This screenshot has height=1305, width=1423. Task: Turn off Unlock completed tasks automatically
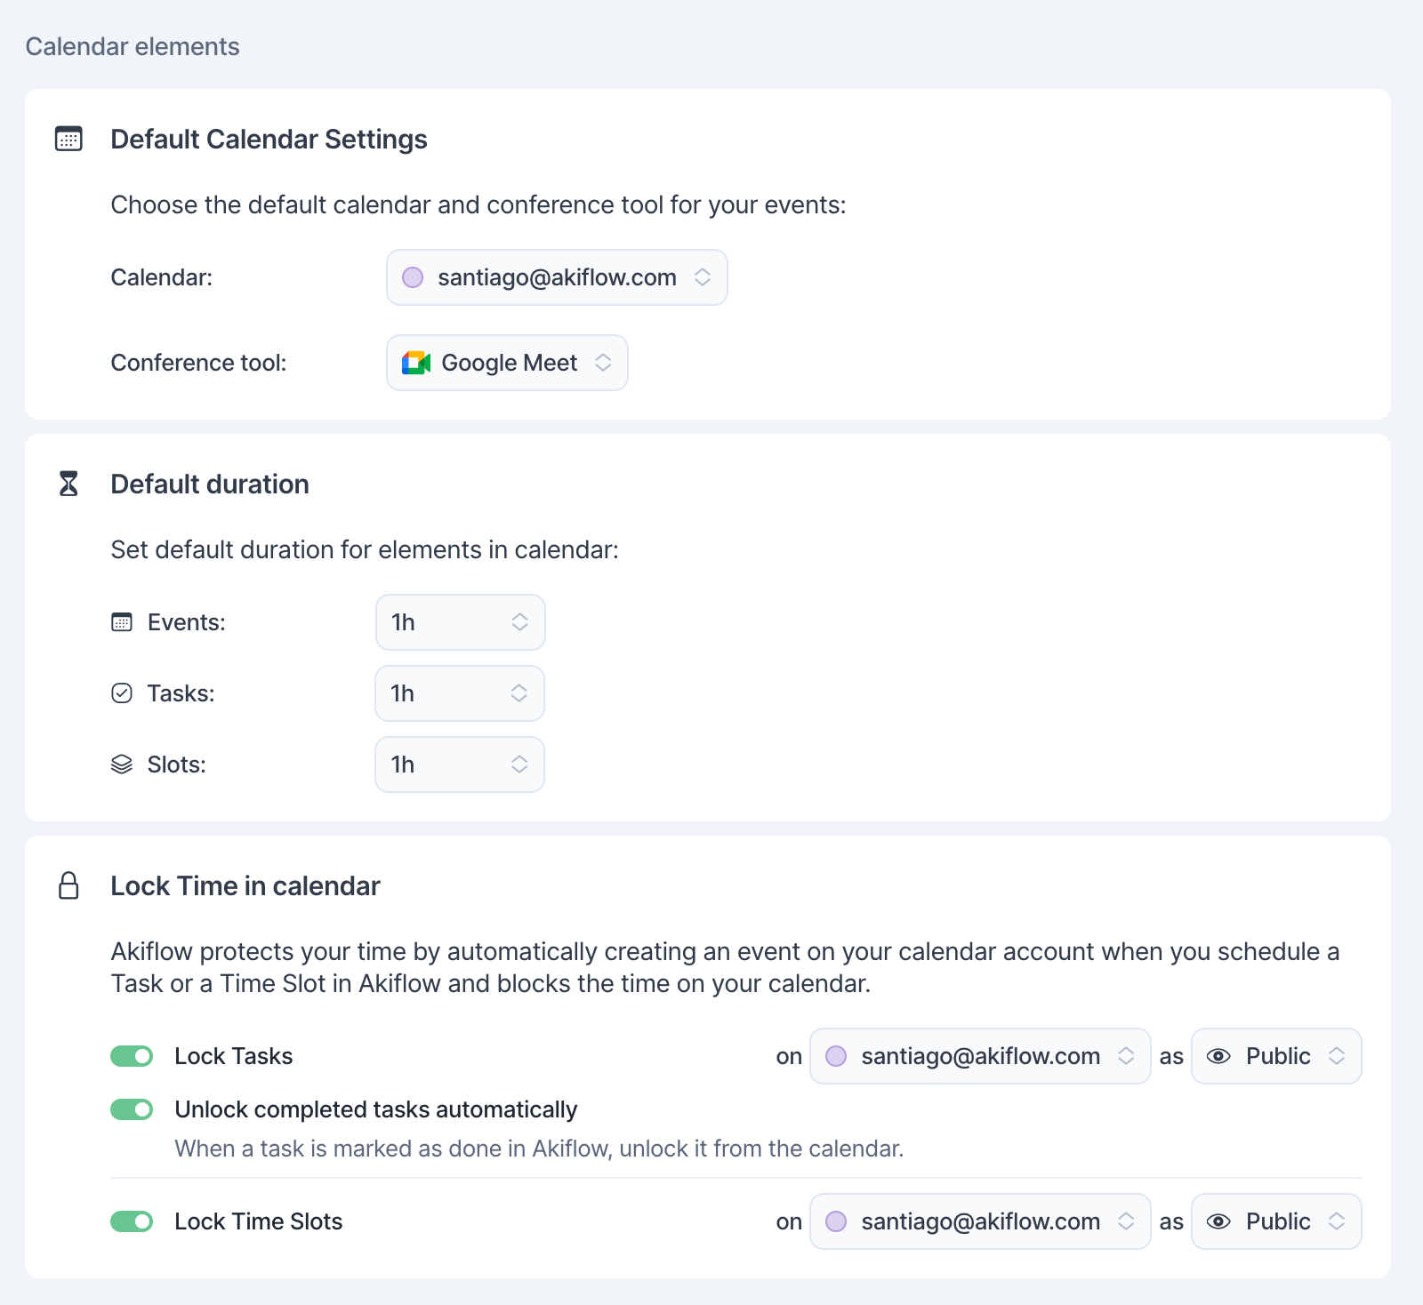tap(132, 1109)
